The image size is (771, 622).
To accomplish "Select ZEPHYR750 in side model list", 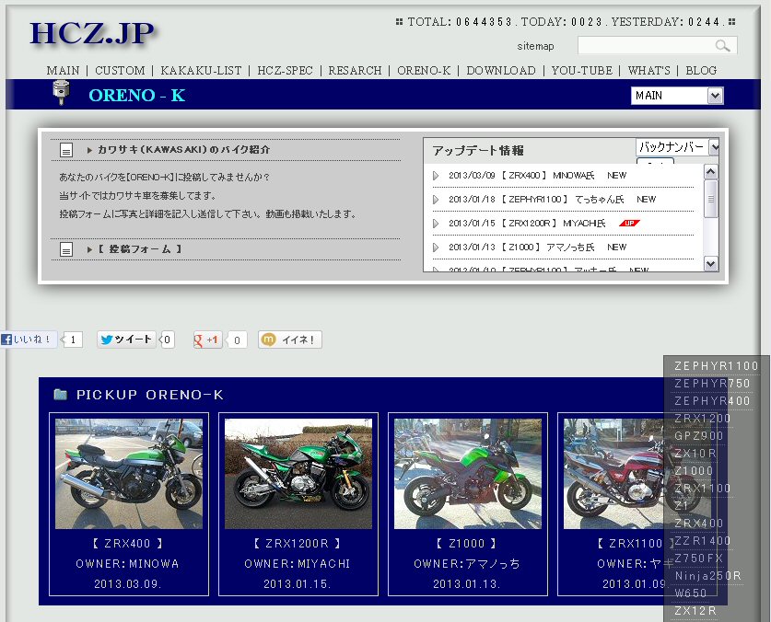I will pos(712,384).
